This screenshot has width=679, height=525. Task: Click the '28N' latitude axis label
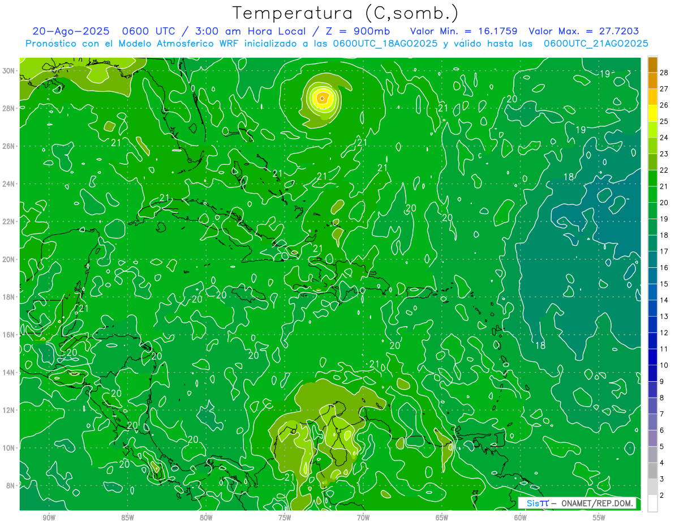8,108
